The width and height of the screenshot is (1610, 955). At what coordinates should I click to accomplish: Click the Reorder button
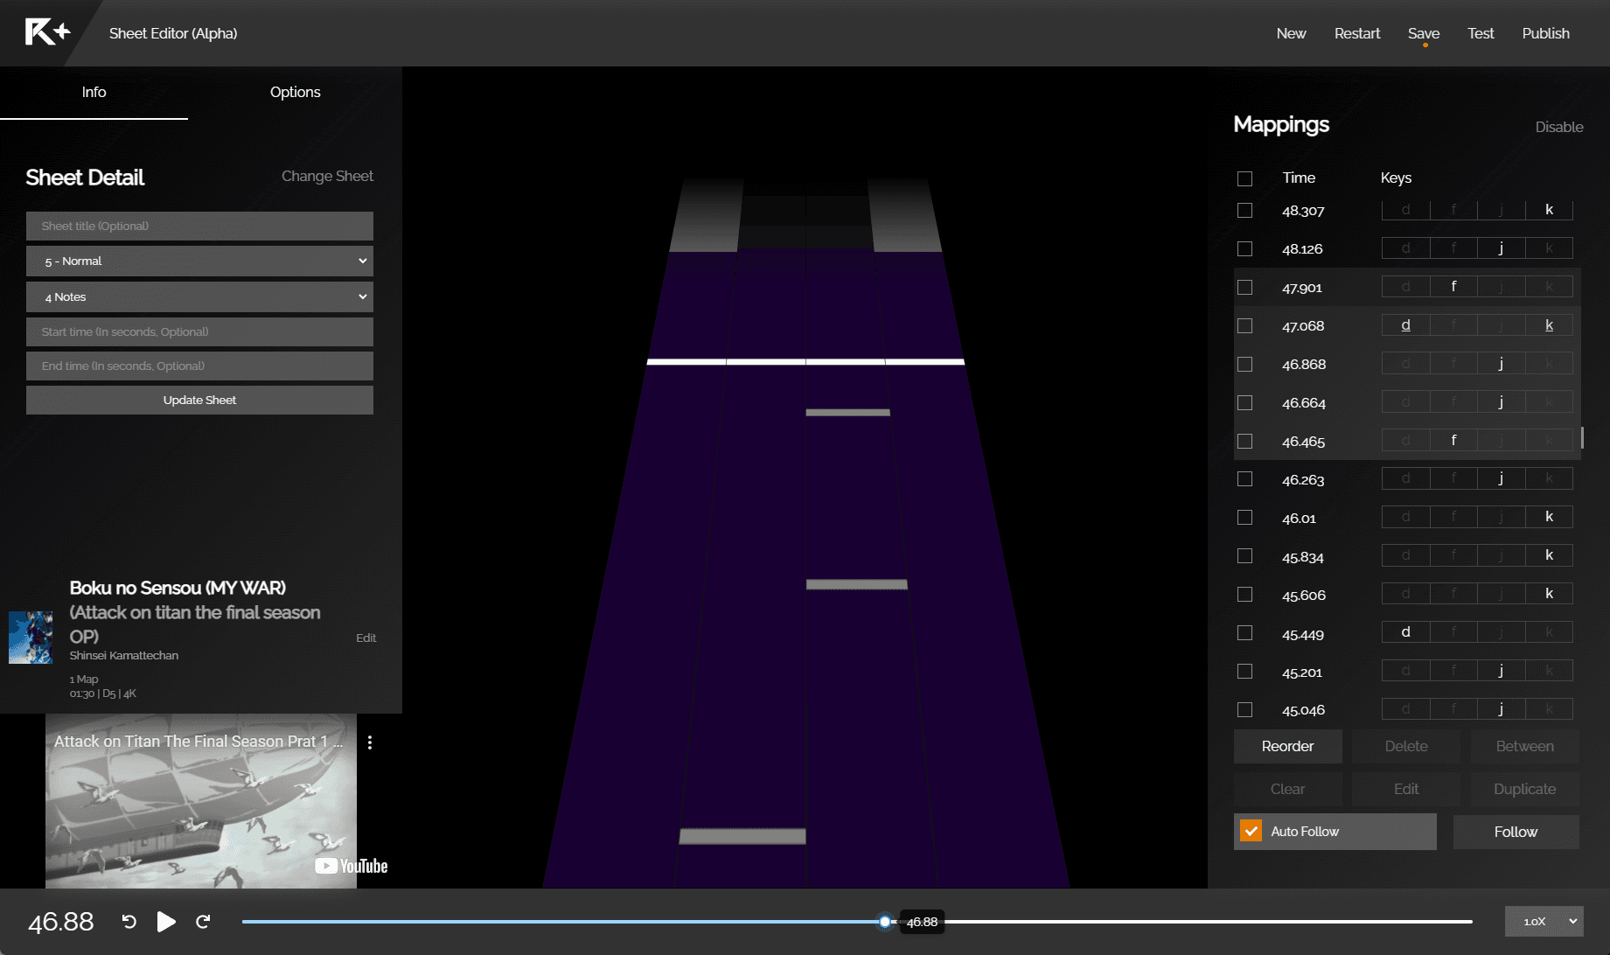click(x=1287, y=746)
